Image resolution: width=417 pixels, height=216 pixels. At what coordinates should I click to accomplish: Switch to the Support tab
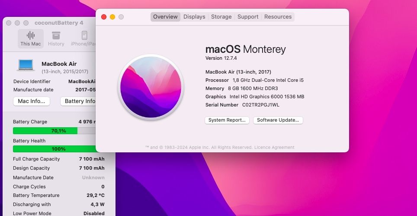point(248,17)
